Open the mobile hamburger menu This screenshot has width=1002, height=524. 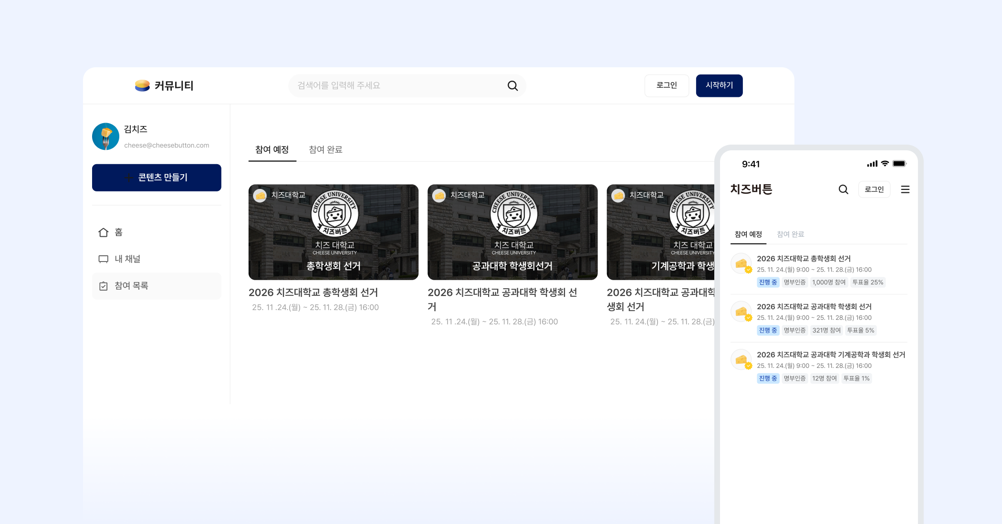tap(905, 189)
